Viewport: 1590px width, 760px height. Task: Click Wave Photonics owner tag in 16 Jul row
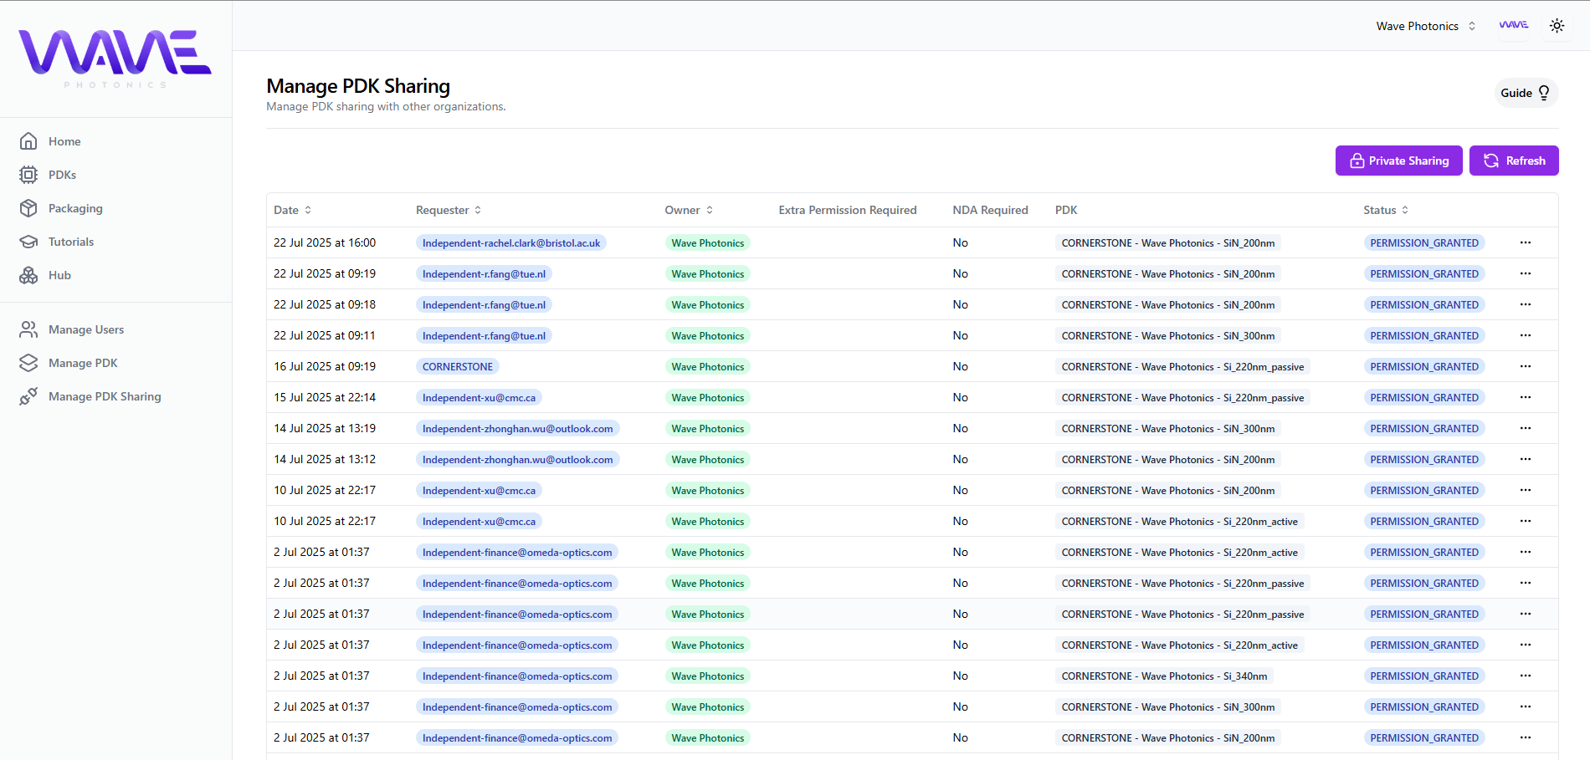click(707, 366)
